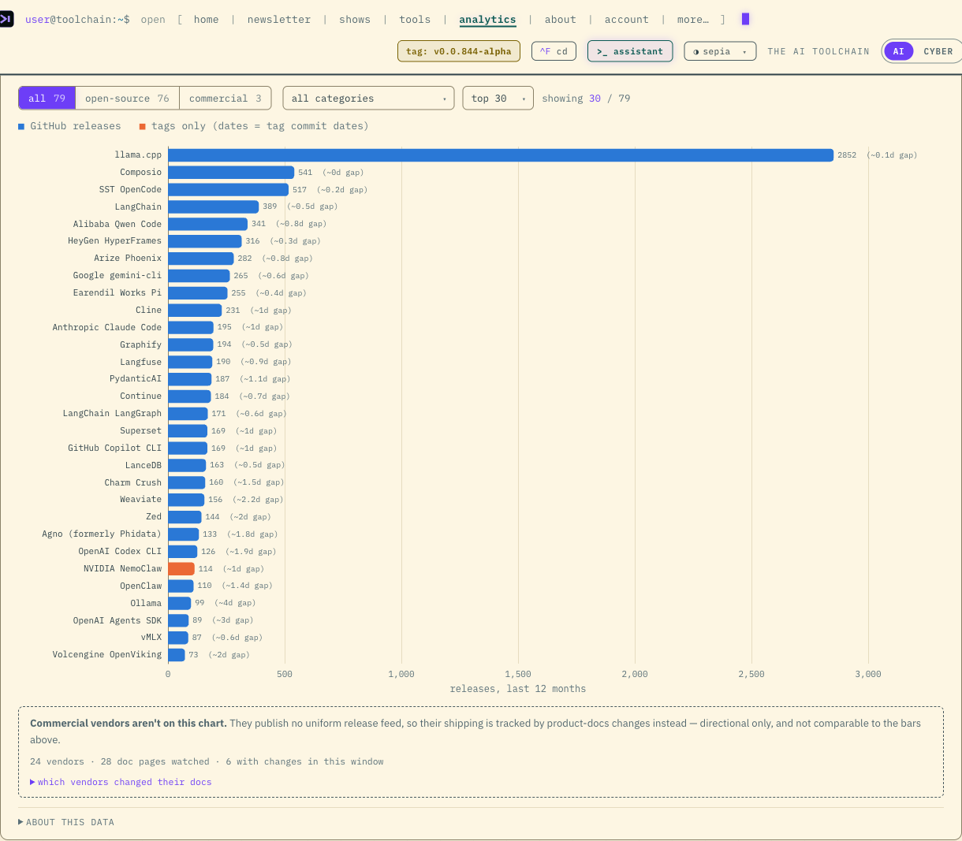Click the LangChain row label
Viewport: 962px width, 841px height.
coord(138,207)
